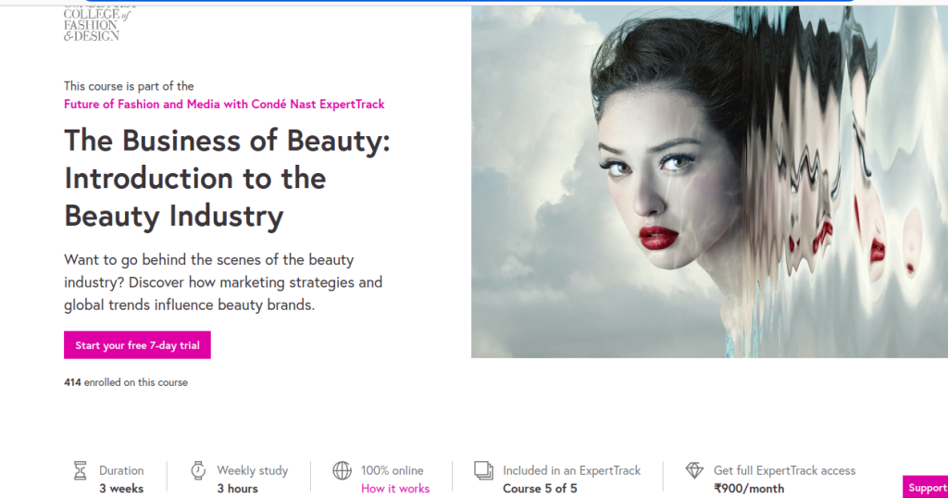Select the 3 hours weekly study value
Screen dimensions: 948x498
237,488
